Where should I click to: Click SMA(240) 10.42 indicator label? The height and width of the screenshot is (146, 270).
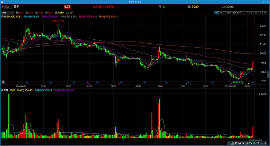coord(108,17)
